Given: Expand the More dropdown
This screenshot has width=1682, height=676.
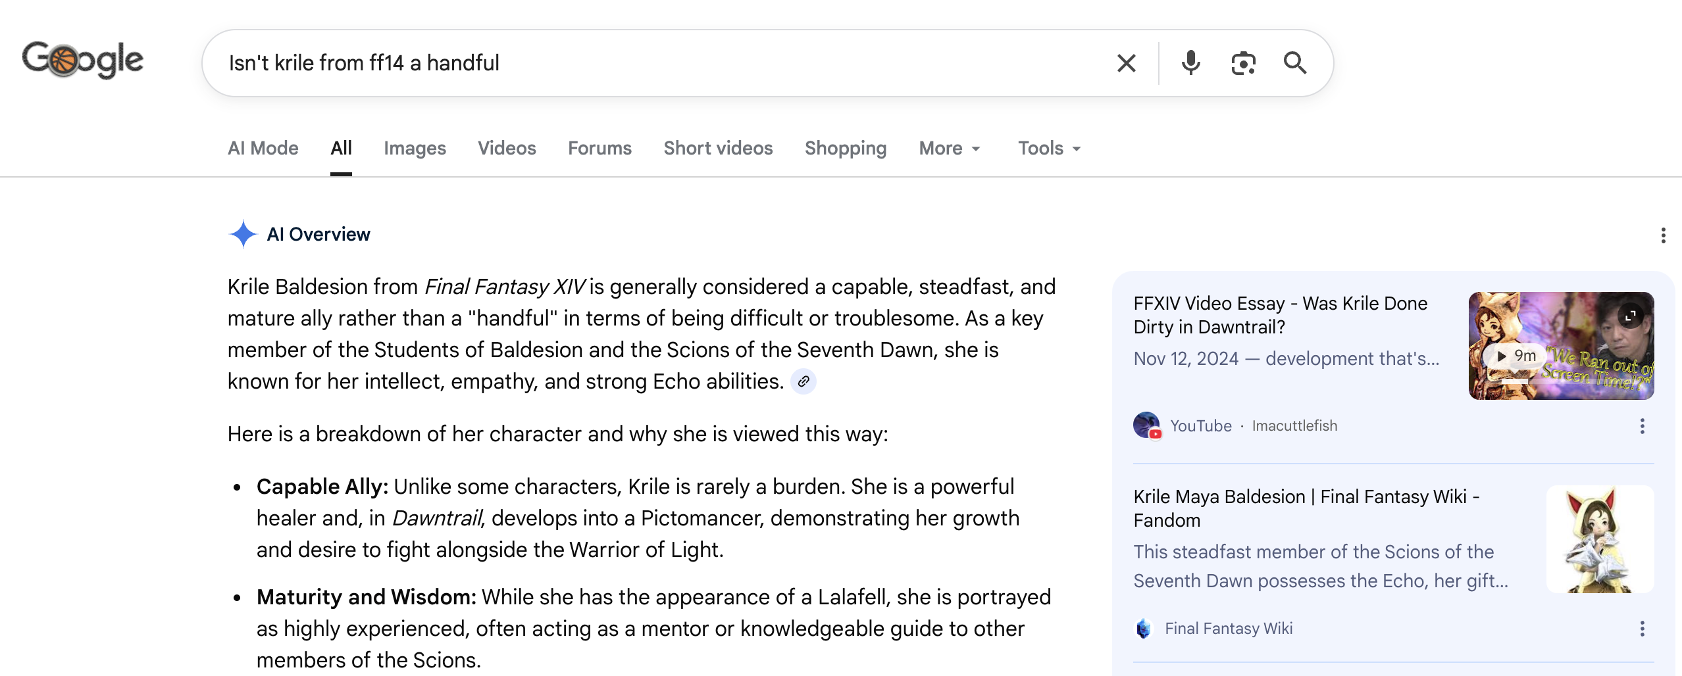Looking at the screenshot, I should coord(950,149).
